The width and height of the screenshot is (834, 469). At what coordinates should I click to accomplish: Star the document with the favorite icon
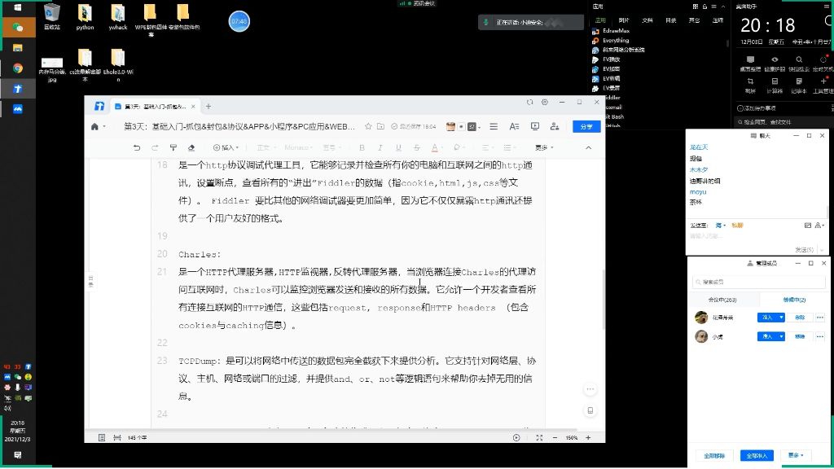pyautogui.click(x=368, y=126)
